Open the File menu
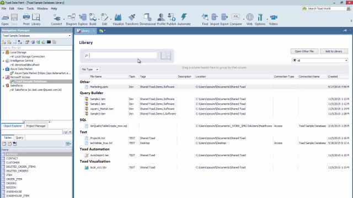Screen dimensions: 353x198 [4, 9]
